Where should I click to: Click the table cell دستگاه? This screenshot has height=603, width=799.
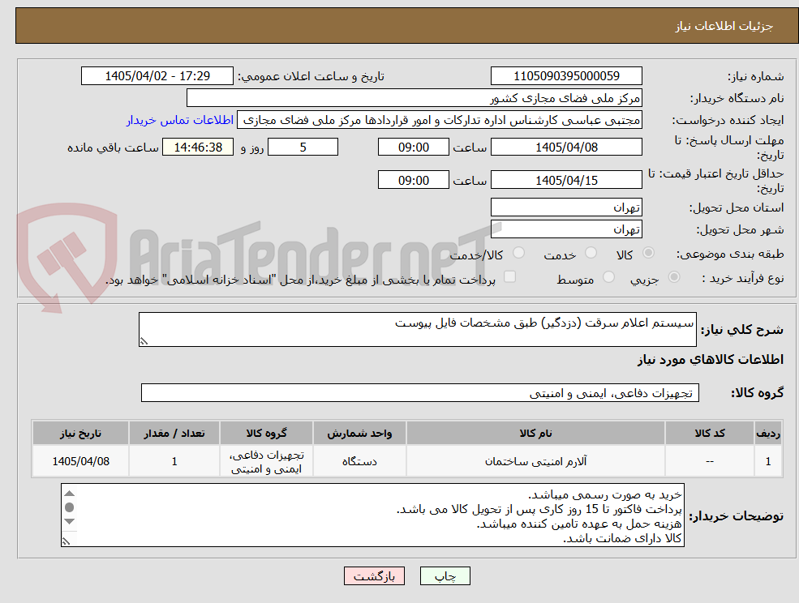pyautogui.click(x=359, y=461)
